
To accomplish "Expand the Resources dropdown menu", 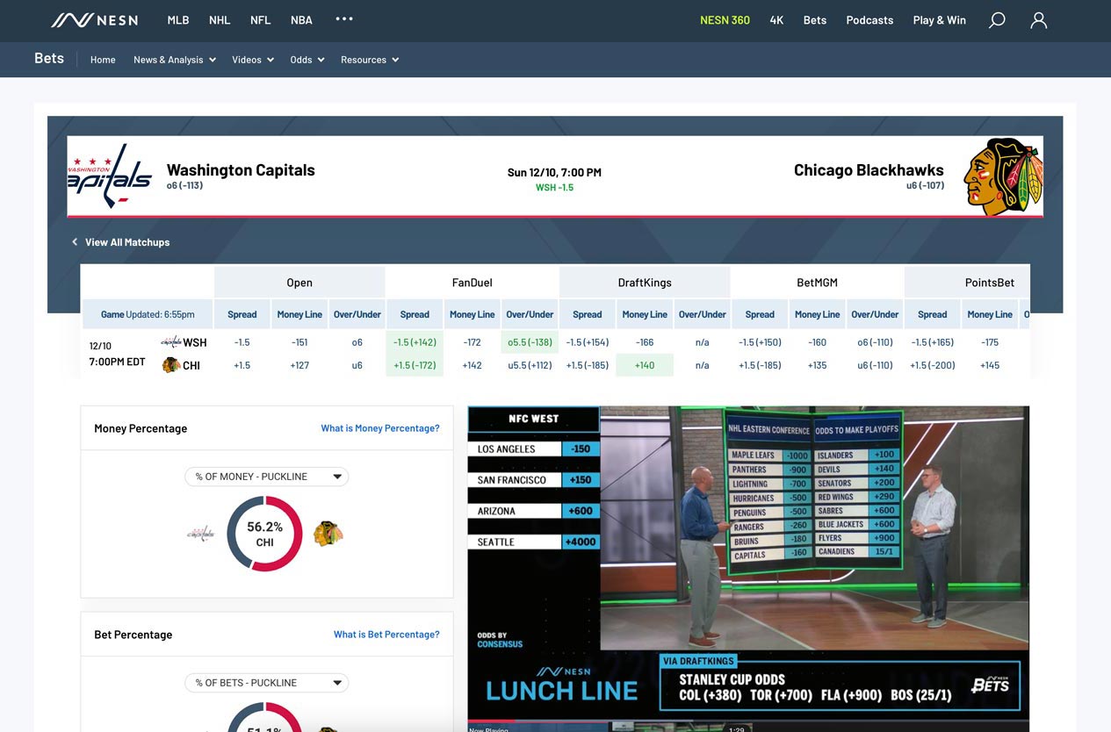I will tap(370, 60).
